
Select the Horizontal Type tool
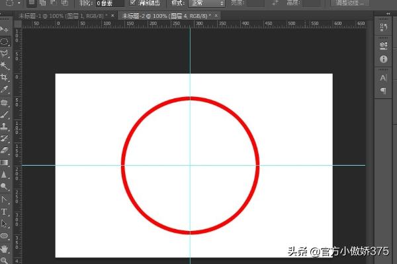coord(5,211)
